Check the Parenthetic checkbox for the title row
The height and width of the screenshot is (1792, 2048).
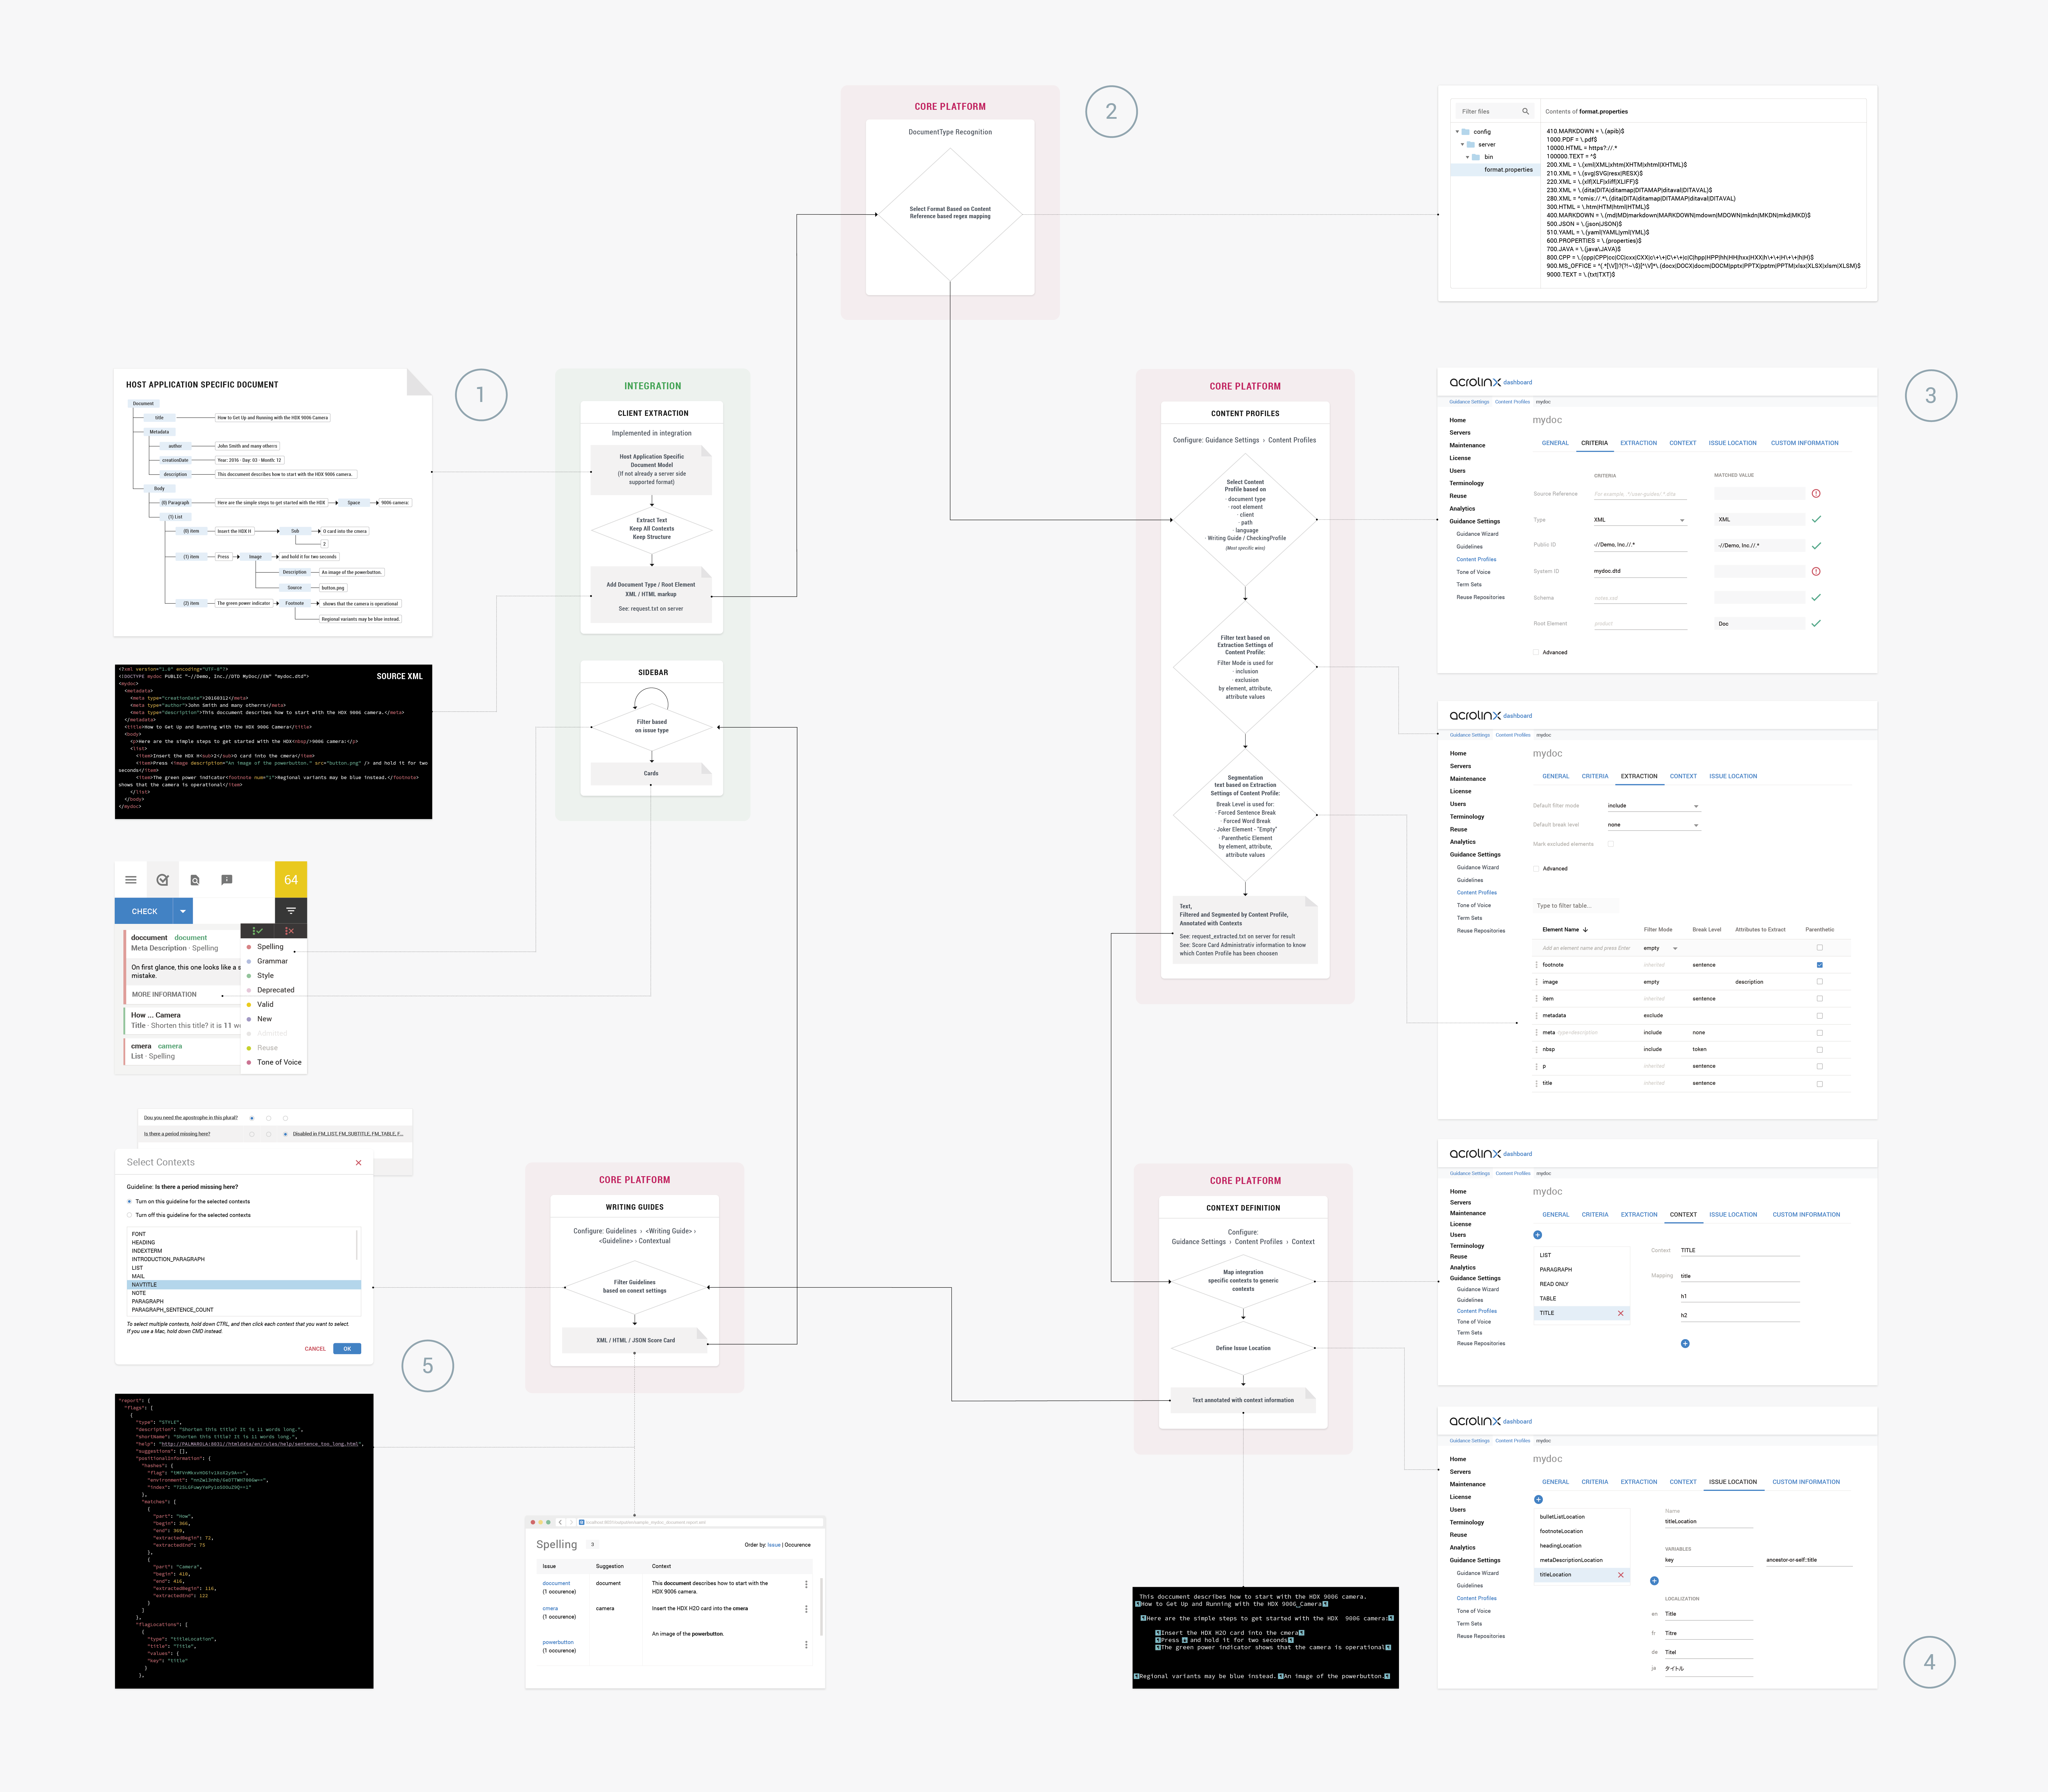tap(1820, 1084)
